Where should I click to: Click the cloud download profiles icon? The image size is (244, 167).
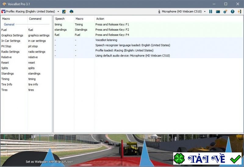tap(71, 12)
